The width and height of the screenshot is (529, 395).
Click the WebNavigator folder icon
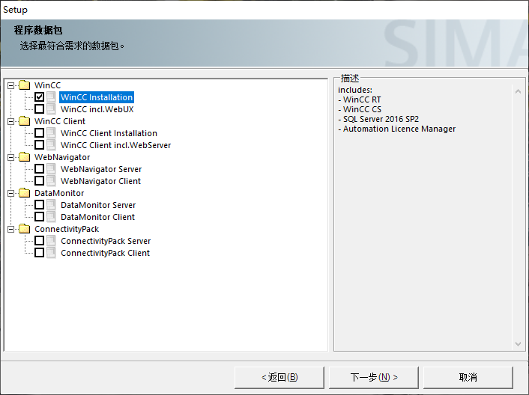24,157
